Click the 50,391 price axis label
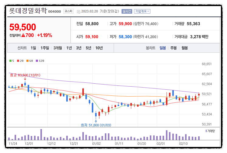The width and height of the screenshot is (227, 153). 207,124
